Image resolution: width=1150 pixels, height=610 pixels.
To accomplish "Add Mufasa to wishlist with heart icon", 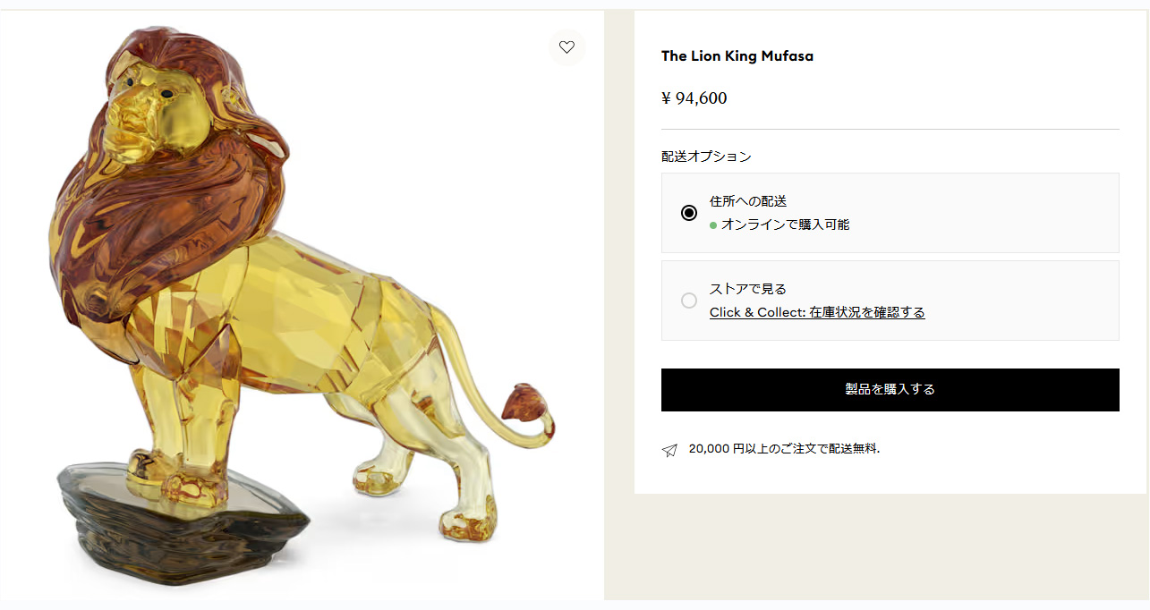I will pos(566,47).
